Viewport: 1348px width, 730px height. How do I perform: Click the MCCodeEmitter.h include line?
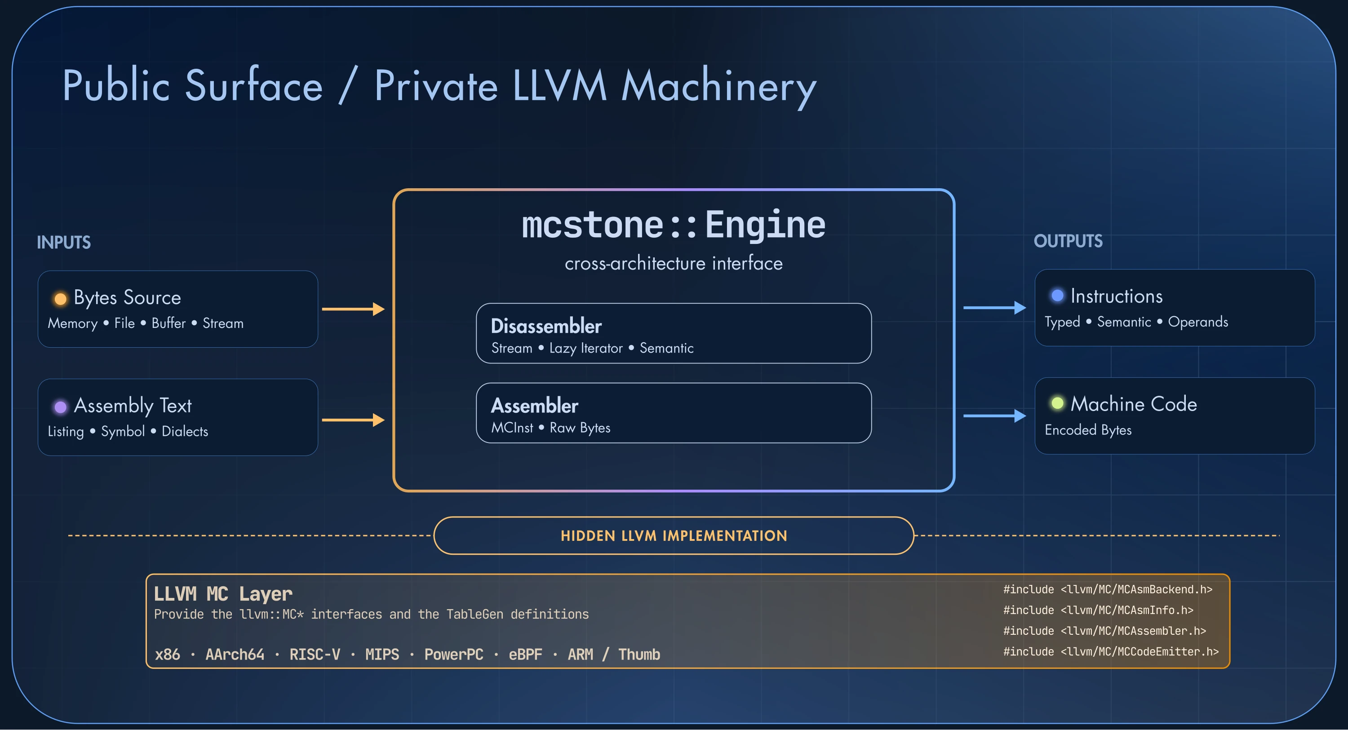(1111, 652)
